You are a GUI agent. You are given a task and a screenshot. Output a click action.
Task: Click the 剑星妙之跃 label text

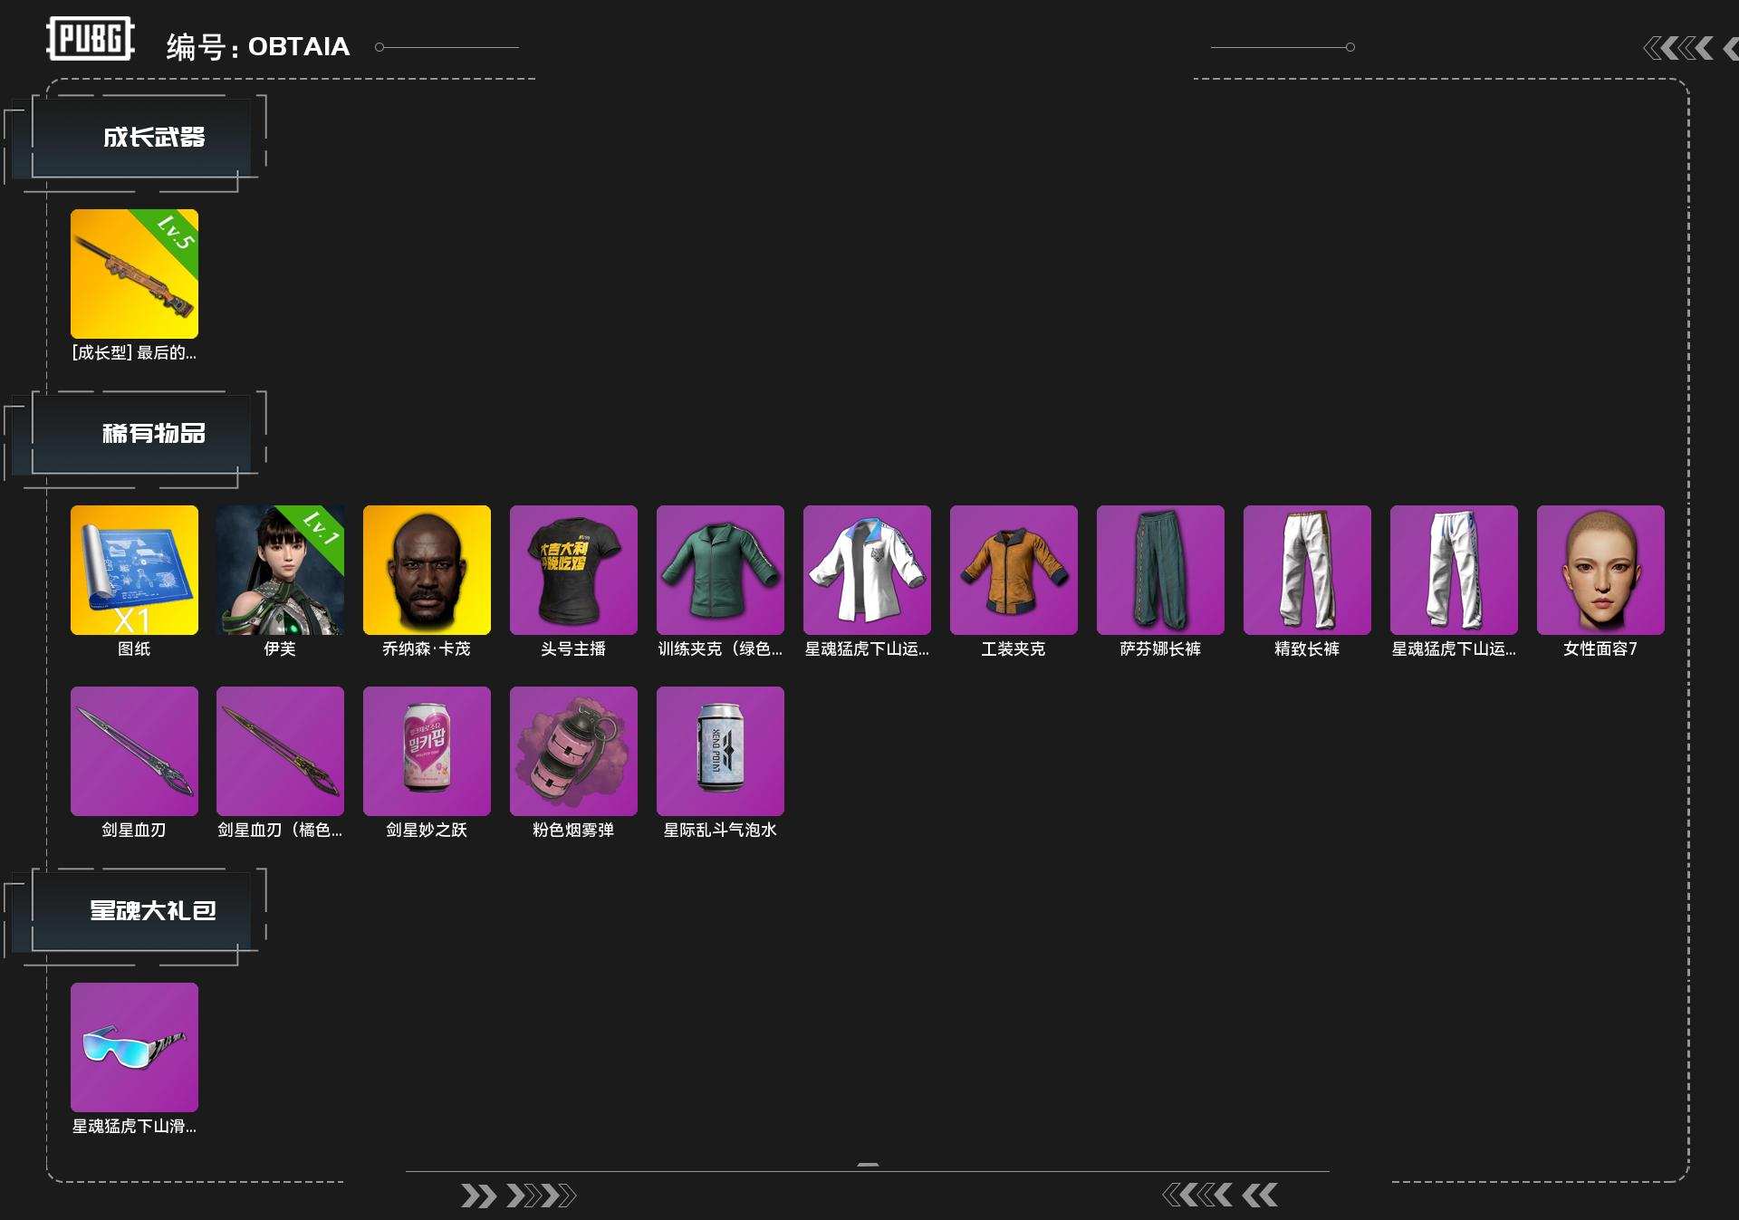(427, 830)
